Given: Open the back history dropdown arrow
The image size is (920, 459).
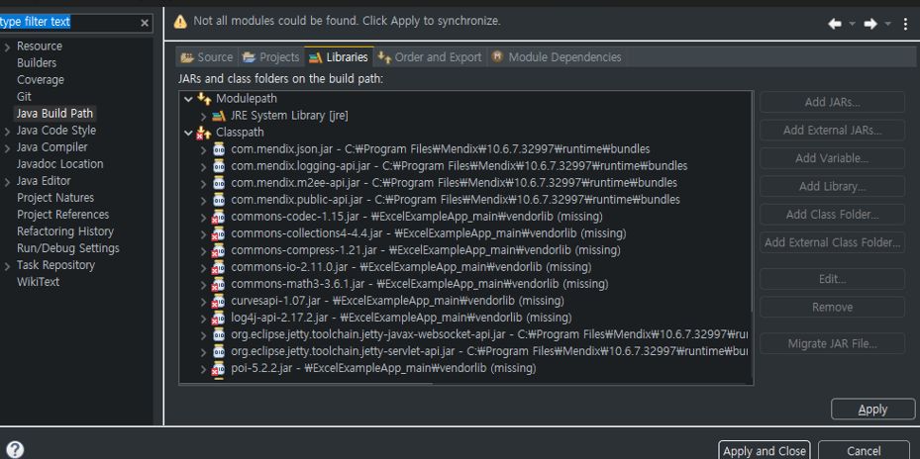Looking at the screenshot, I should (852, 24).
